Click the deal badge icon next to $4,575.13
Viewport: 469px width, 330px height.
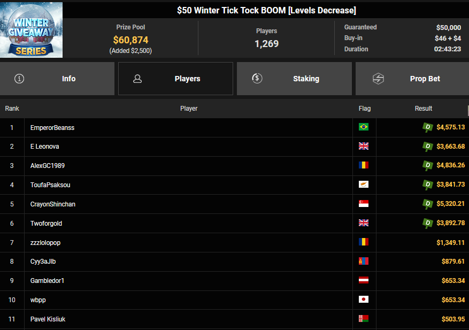[427, 127]
